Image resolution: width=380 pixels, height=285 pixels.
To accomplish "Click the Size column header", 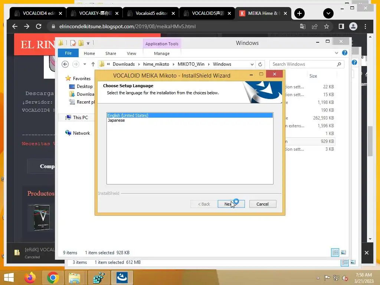I will click(x=313, y=76).
